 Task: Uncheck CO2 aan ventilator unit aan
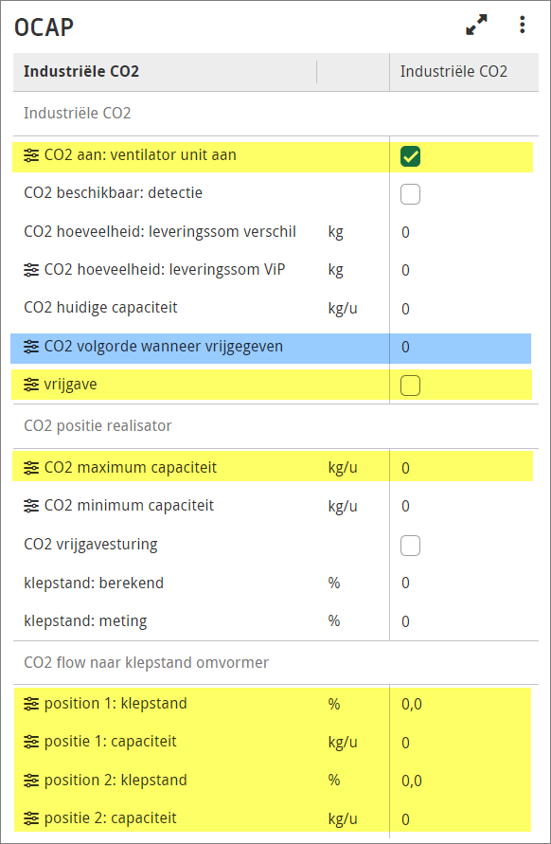click(410, 156)
